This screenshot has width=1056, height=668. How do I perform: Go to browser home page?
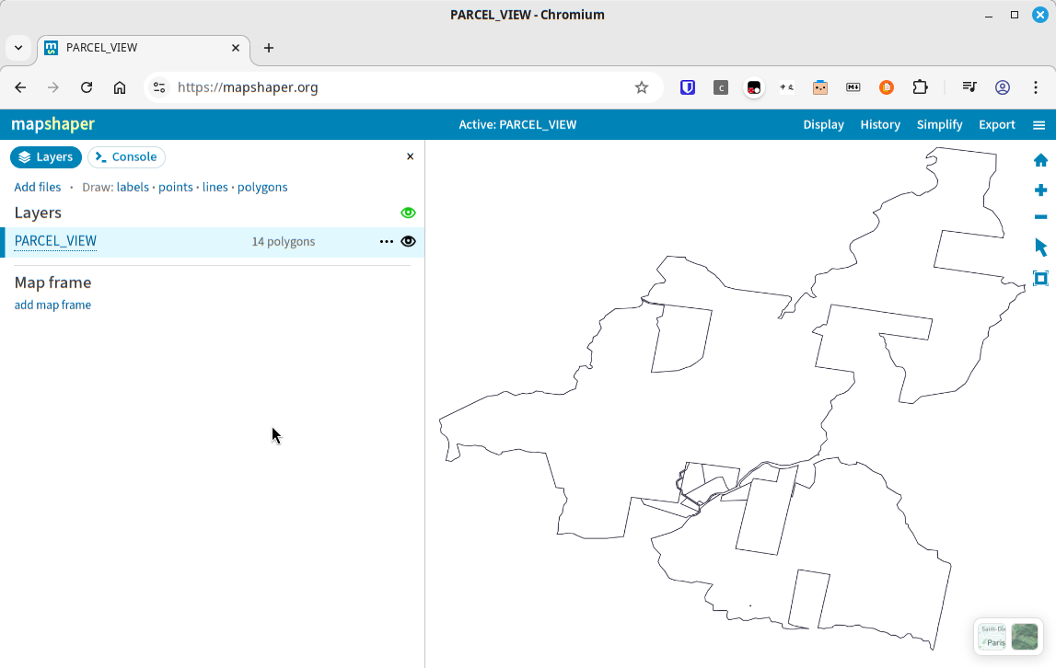click(x=119, y=87)
